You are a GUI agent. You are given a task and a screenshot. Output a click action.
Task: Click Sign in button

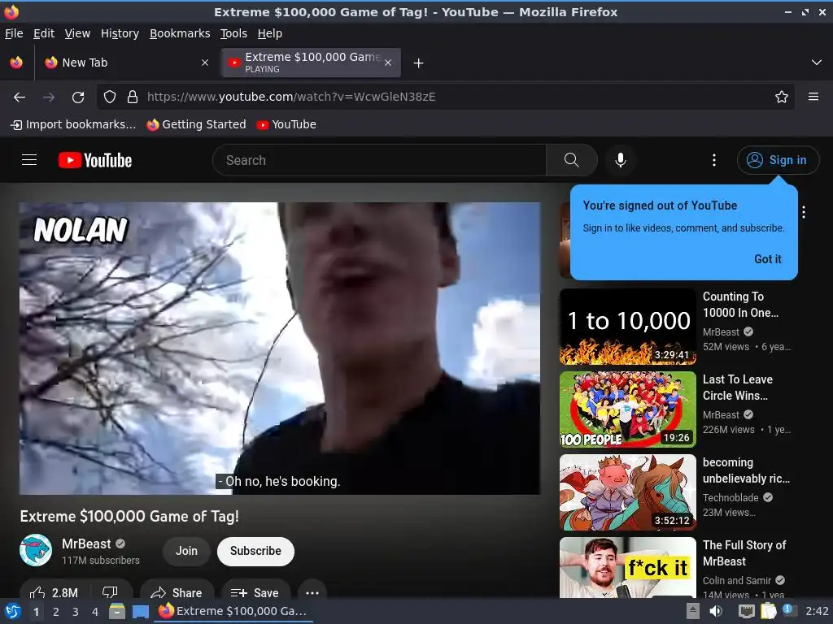tap(778, 160)
